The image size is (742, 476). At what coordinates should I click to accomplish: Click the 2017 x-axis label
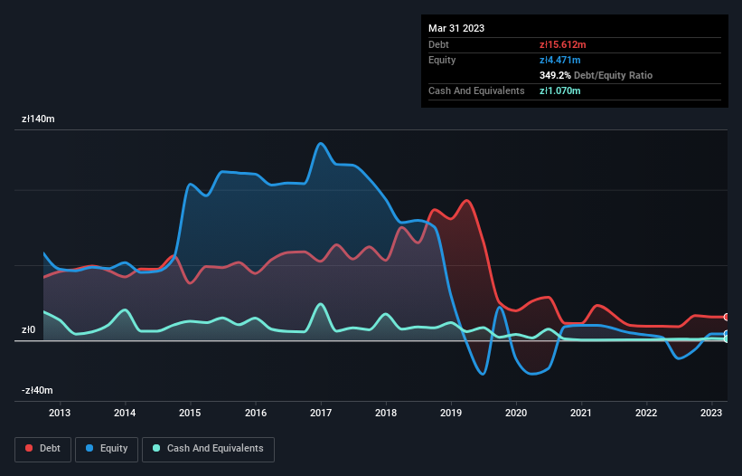321,413
